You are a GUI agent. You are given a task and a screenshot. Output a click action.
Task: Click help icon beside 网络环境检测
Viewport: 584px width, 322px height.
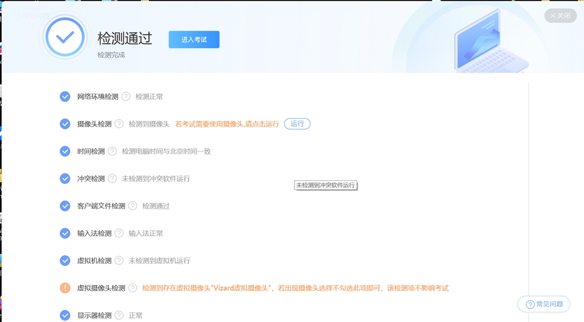[126, 96]
